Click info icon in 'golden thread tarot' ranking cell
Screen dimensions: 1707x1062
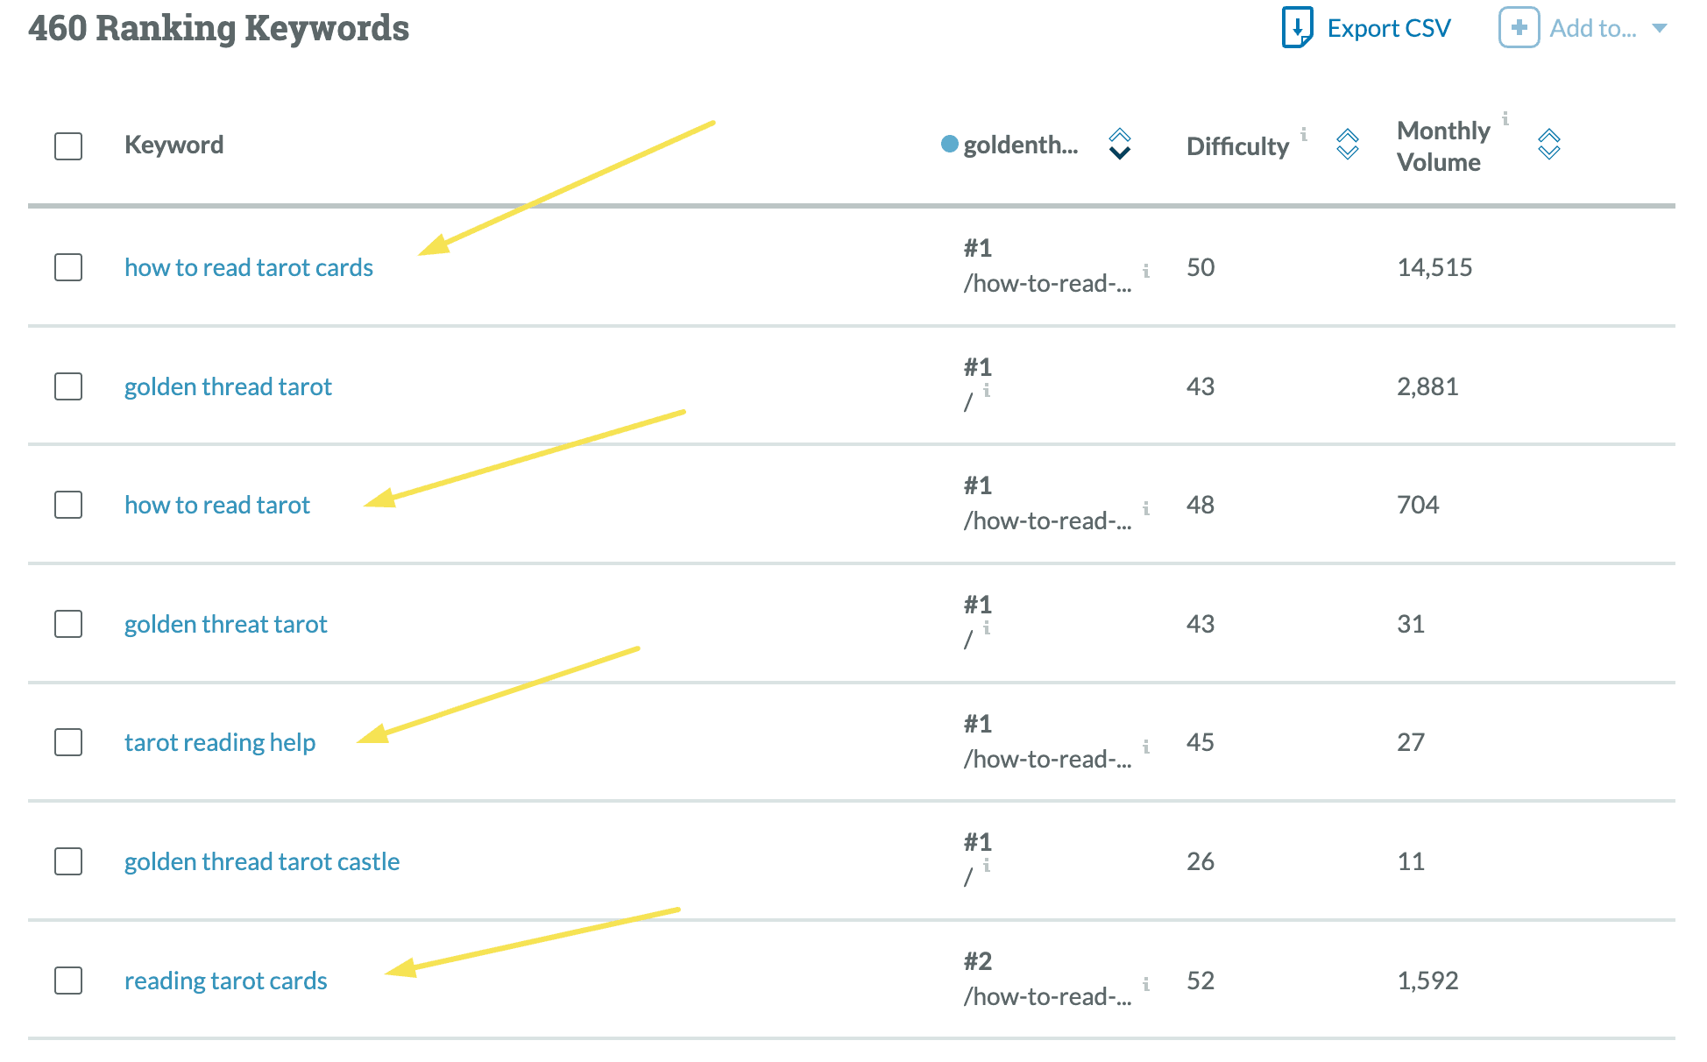point(987,390)
